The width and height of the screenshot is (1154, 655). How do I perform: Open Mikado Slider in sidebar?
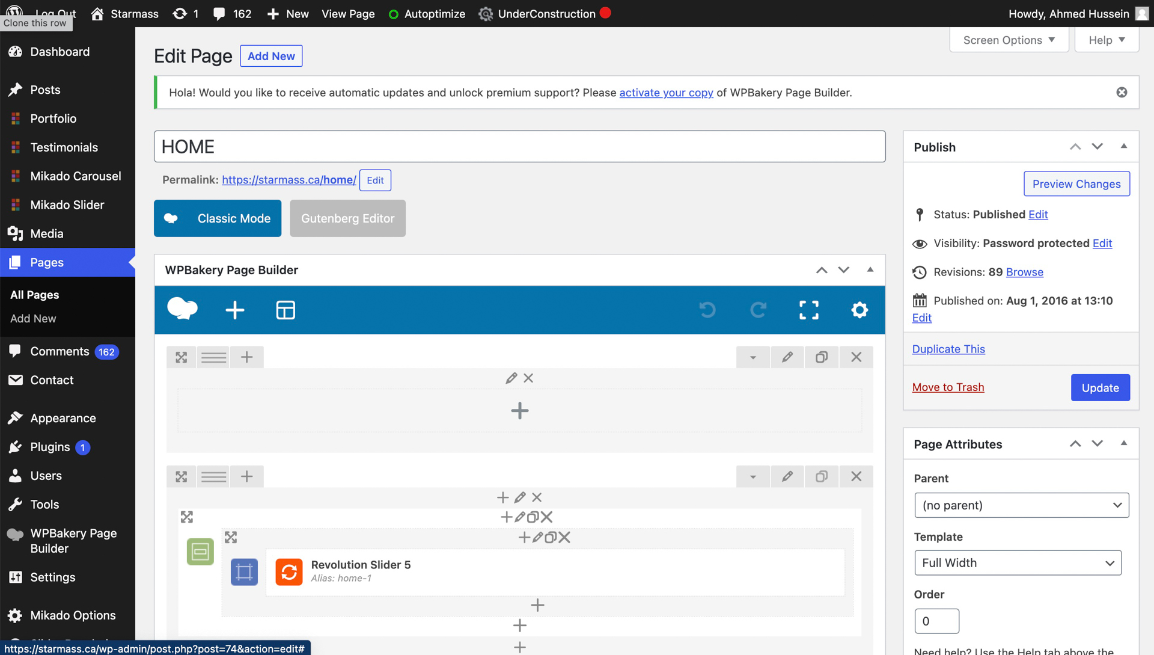coord(67,205)
